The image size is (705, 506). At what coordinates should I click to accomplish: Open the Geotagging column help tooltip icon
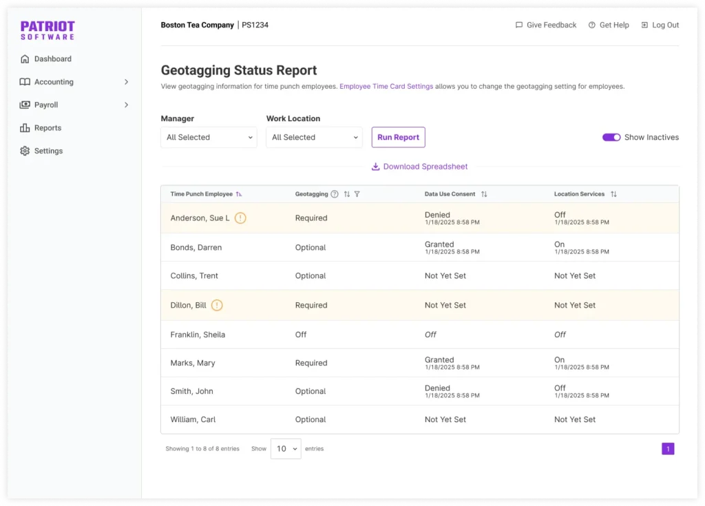coord(335,194)
